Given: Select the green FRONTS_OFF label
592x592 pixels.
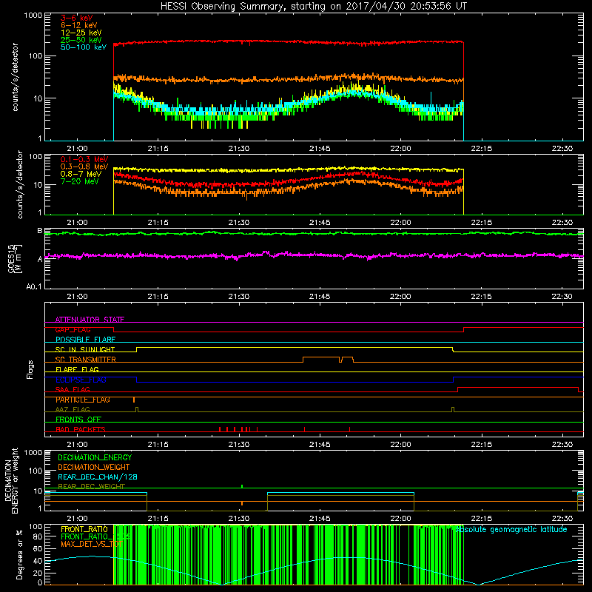Looking at the screenshot, I should pos(78,420).
